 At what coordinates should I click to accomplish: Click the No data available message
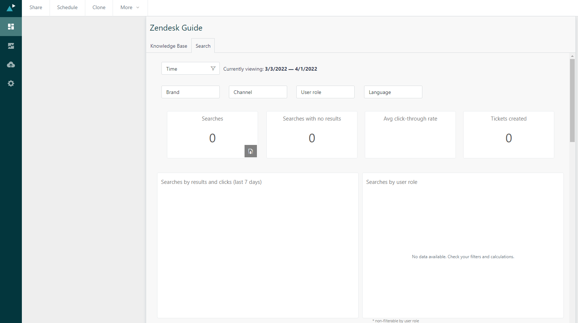point(463,257)
